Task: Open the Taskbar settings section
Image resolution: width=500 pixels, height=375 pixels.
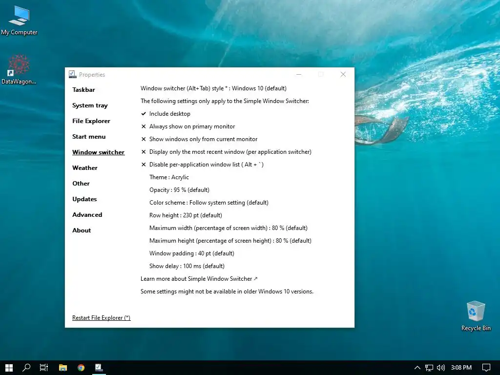Action: click(x=83, y=90)
